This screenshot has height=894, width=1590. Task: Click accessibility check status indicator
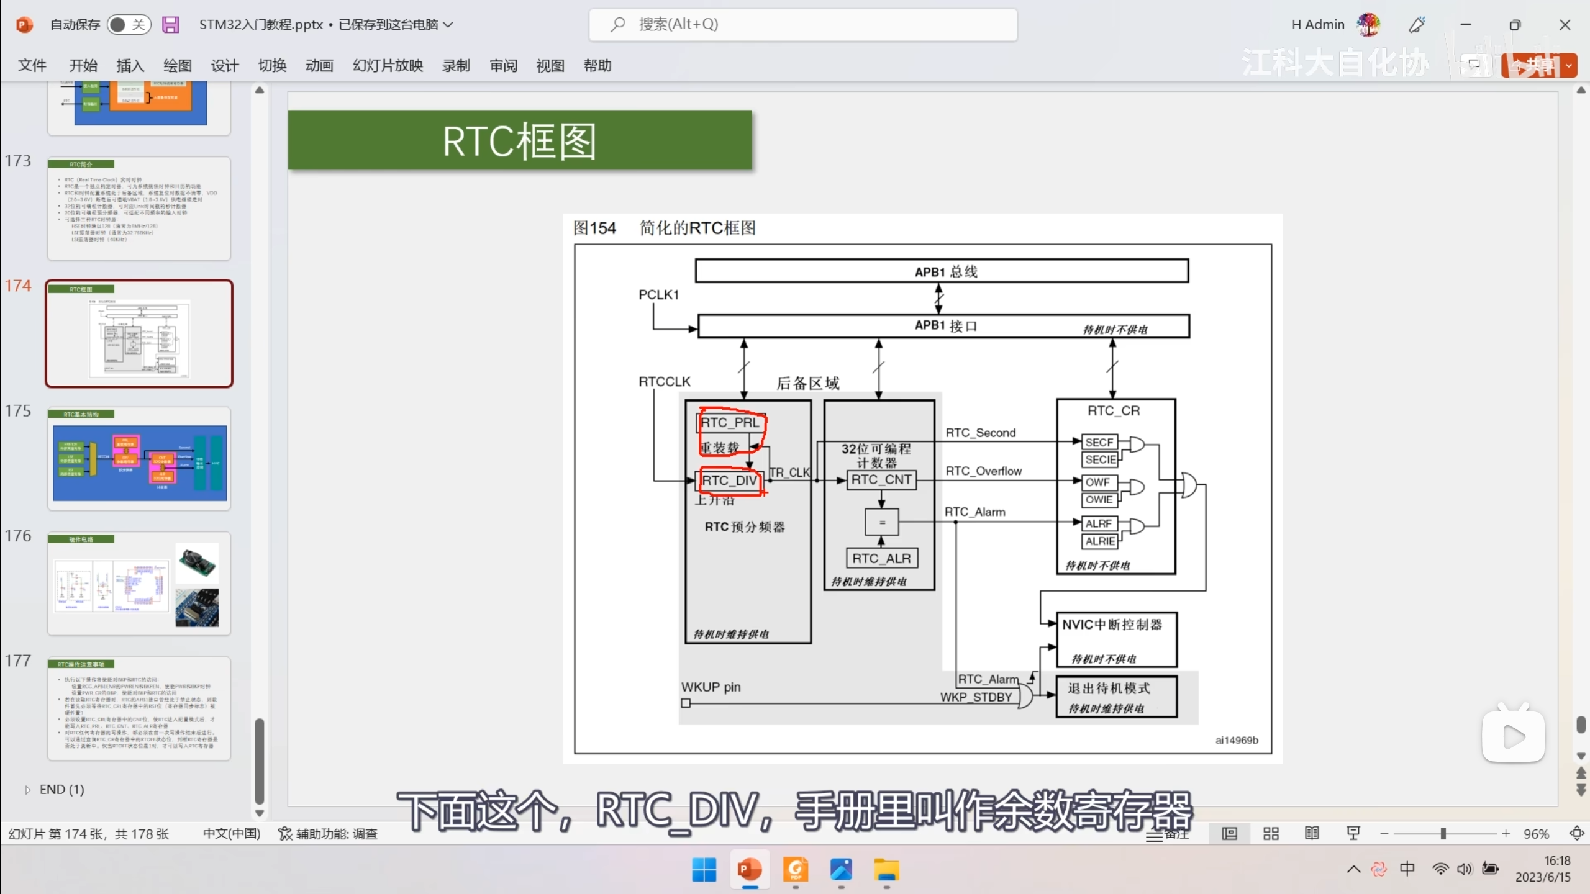point(328,834)
